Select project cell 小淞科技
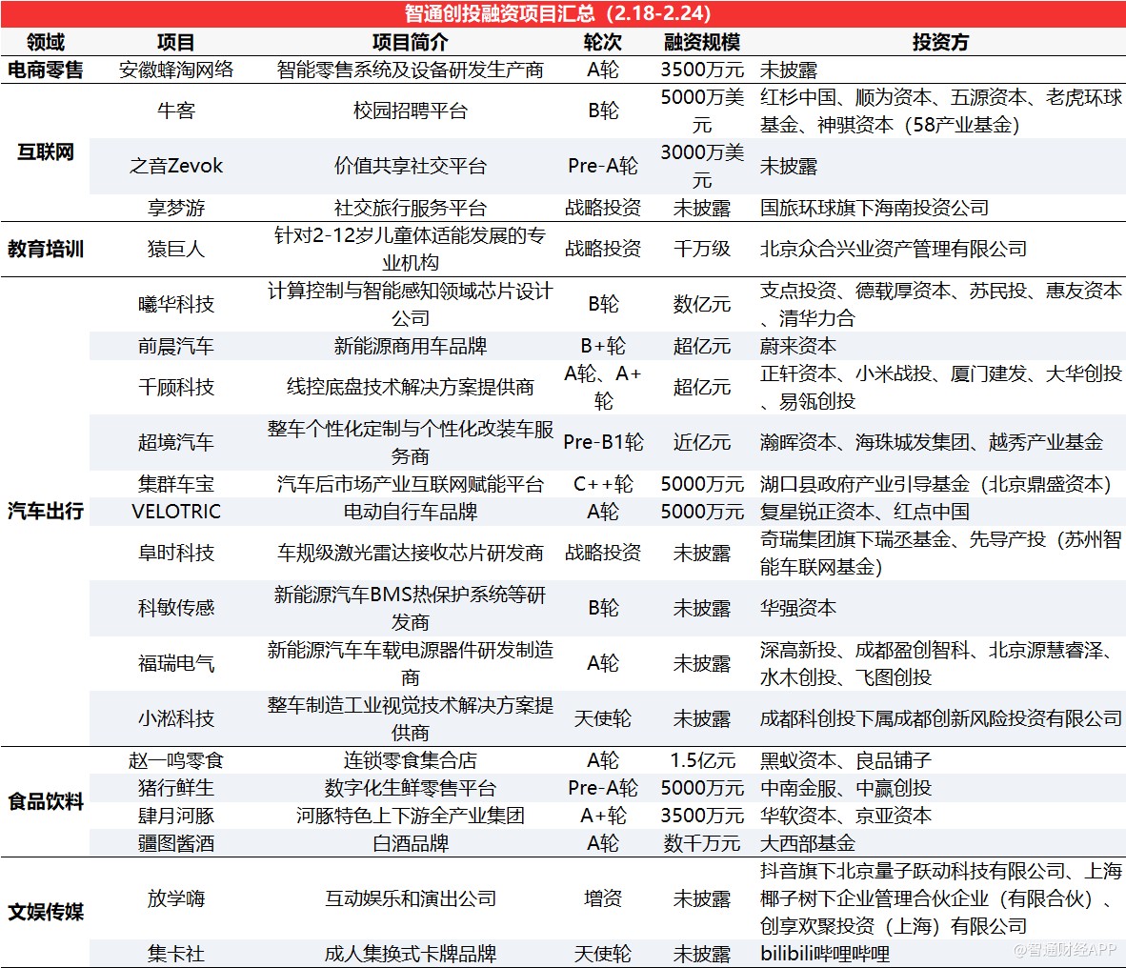The height and width of the screenshot is (968, 1126). click(x=176, y=718)
